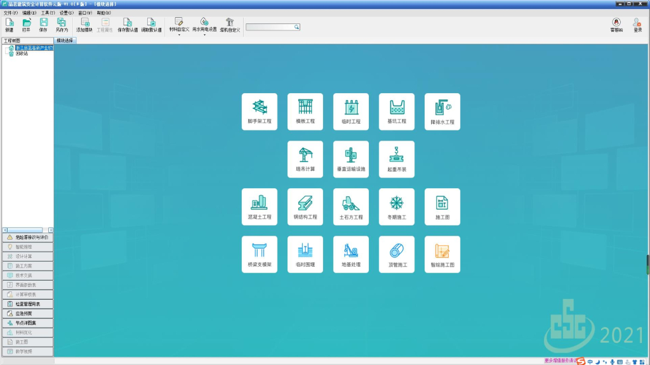Open the 文件(F) menu
The width and height of the screenshot is (650, 365).
(10, 13)
